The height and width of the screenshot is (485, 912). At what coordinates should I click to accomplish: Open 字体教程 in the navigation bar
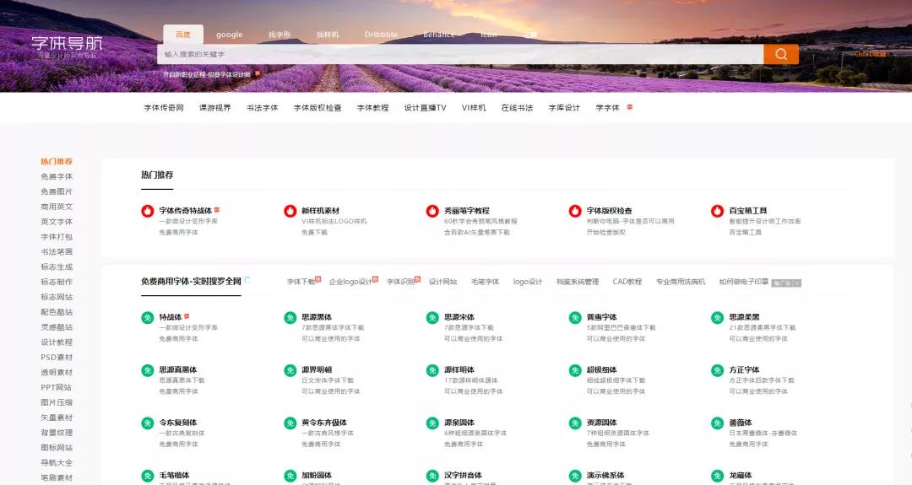(373, 108)
